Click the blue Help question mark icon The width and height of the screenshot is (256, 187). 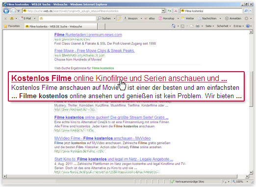coord(248,26)
